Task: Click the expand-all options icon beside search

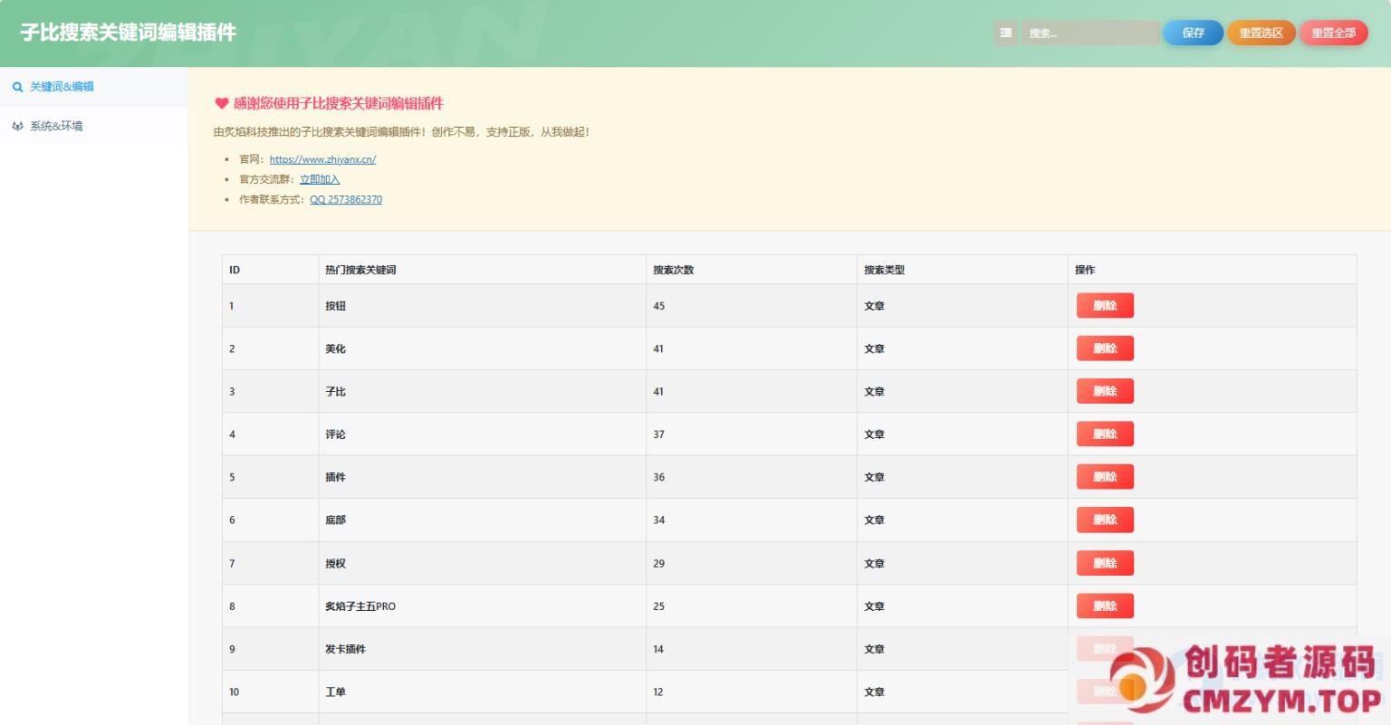Action: 1005,33
